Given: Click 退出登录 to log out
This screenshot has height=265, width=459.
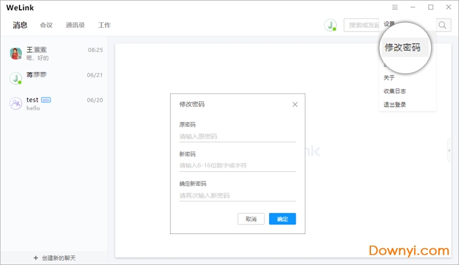Looking at the screenshot, I should pyautogui.click(x=395, y=104).
